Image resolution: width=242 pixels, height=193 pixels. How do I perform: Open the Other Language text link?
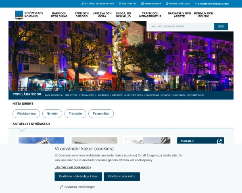(x=179, y=4)
